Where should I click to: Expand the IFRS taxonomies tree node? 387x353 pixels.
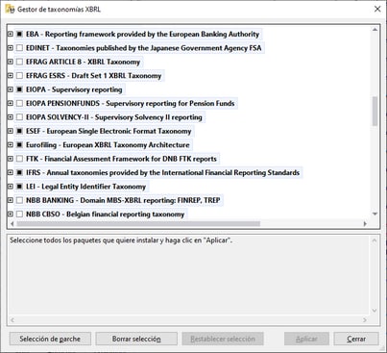point(11,172)
